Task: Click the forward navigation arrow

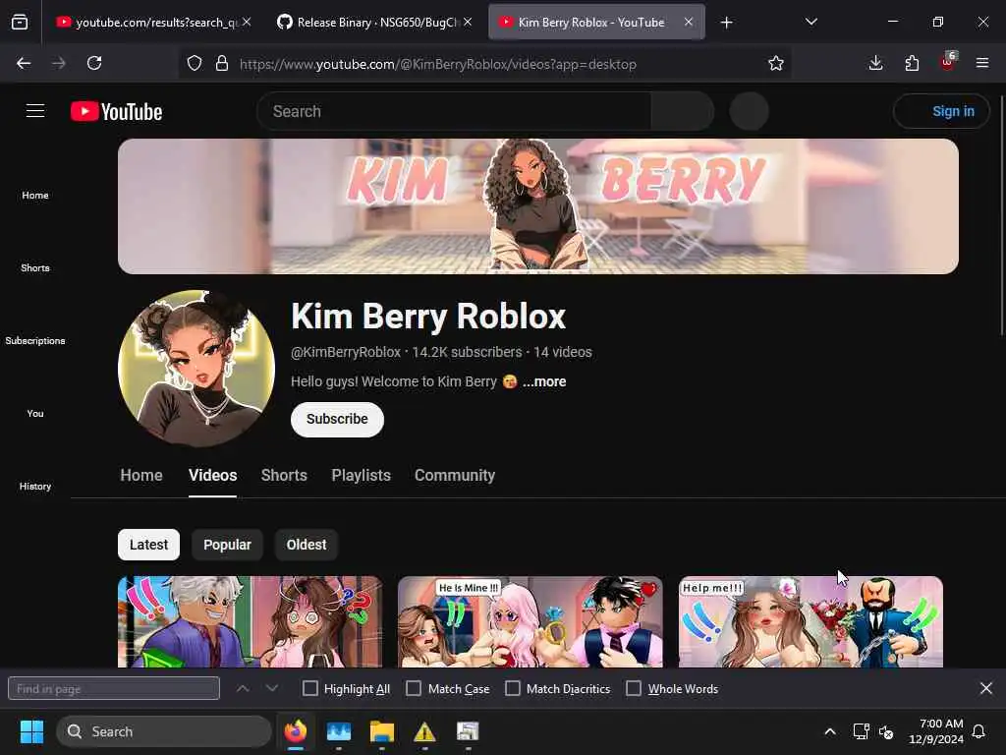Action: coord(59,63)
